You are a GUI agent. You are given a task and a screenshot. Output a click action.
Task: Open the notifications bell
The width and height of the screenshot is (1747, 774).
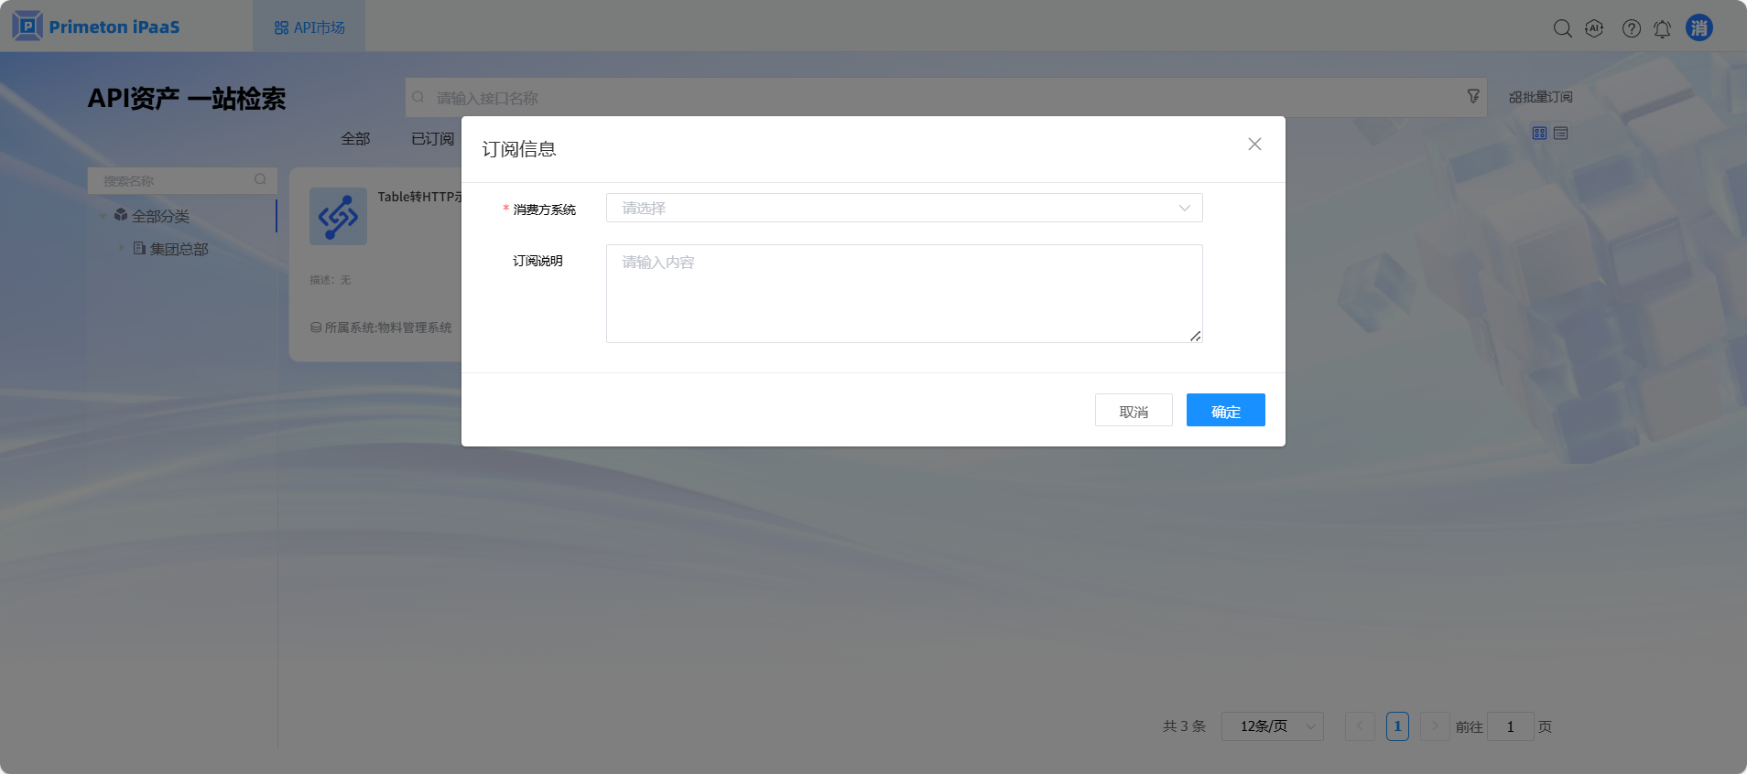(1662, 28)
